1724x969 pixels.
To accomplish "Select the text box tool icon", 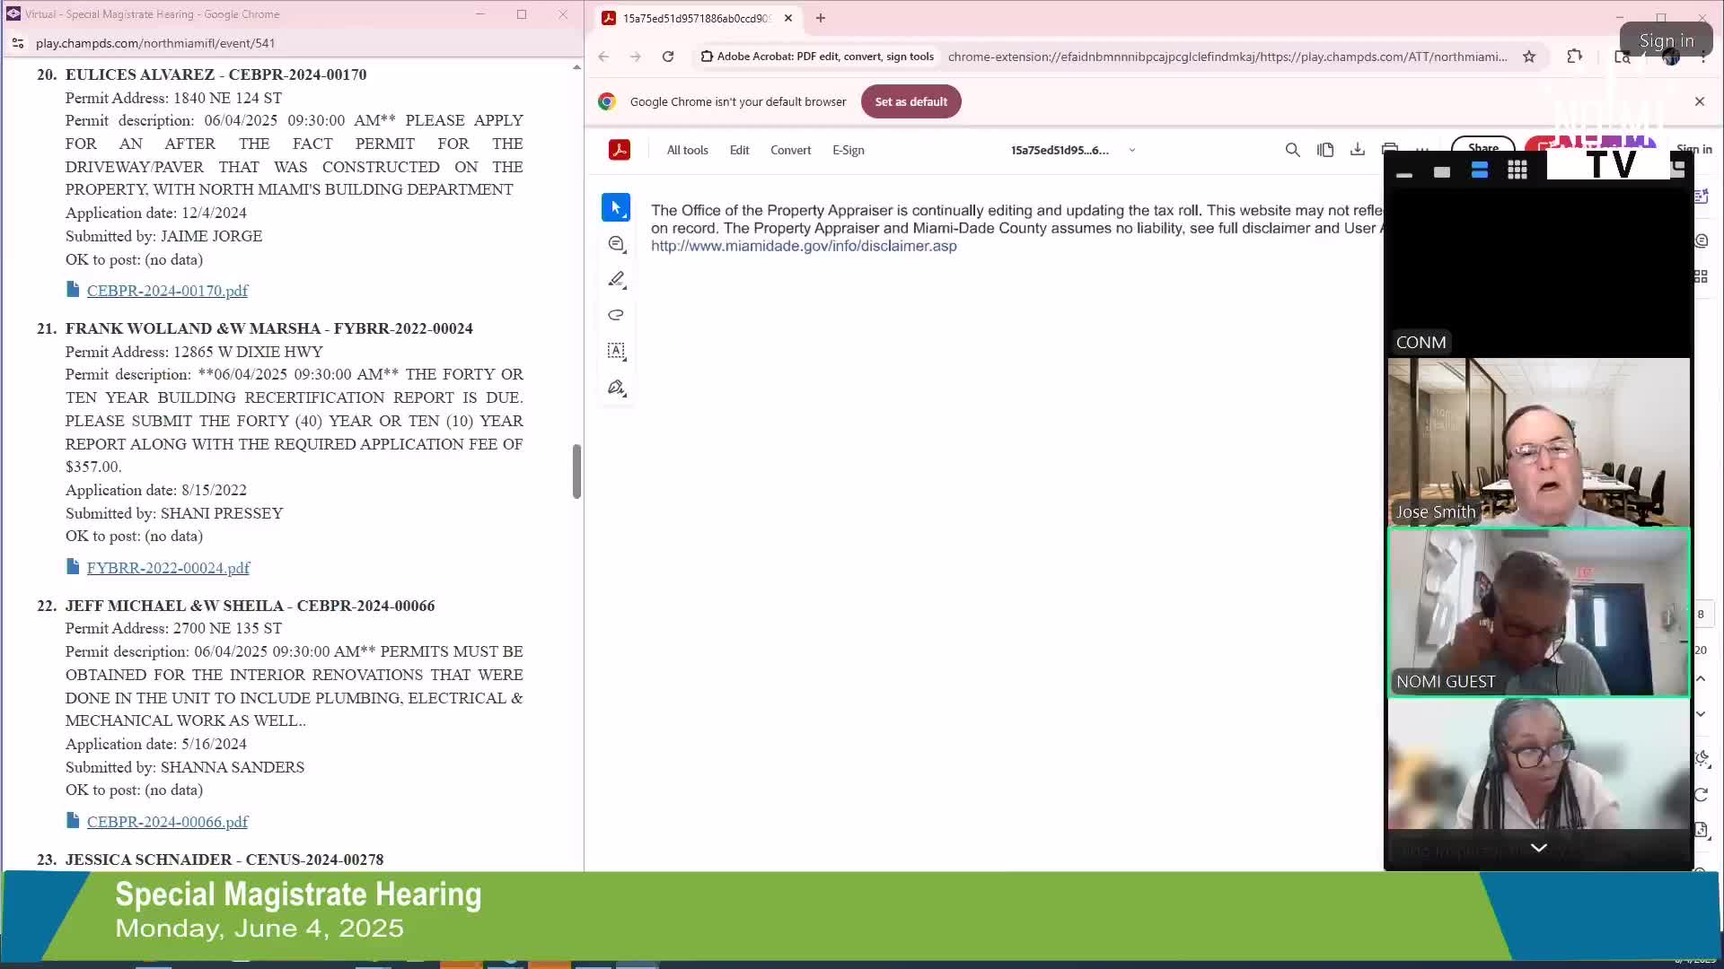I will [x=616, y=351].
